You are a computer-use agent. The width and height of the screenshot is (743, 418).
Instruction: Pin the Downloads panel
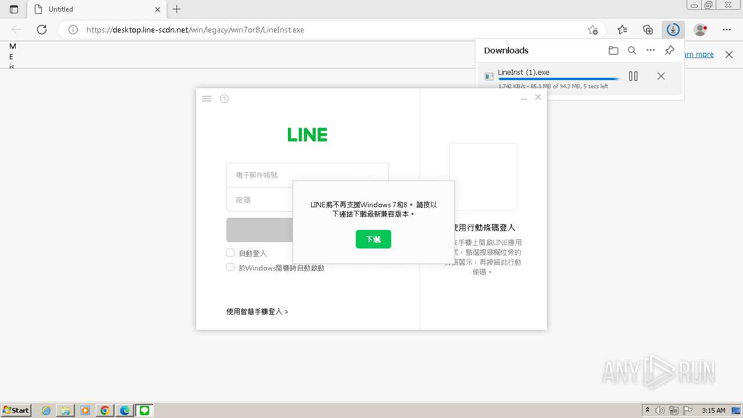pyautogui.click(x=669, y=51)
